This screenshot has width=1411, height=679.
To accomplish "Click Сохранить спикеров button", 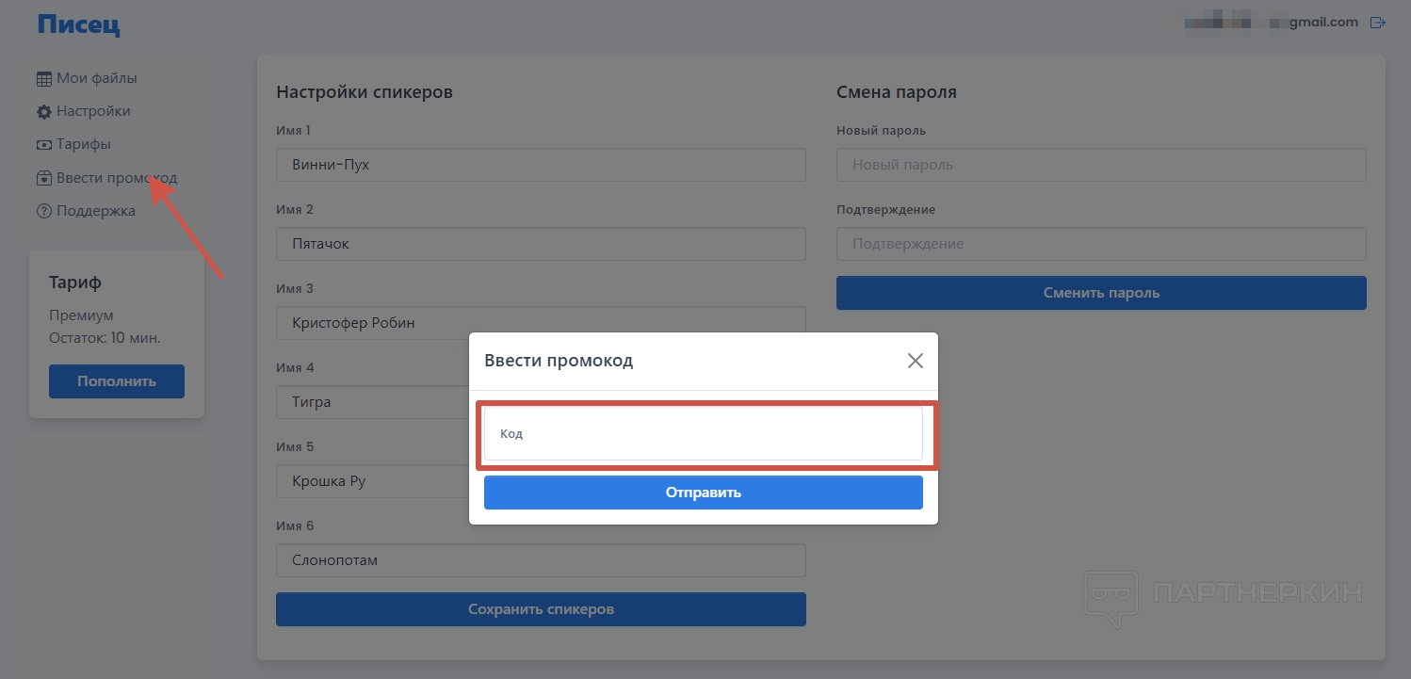I will 541,609.
